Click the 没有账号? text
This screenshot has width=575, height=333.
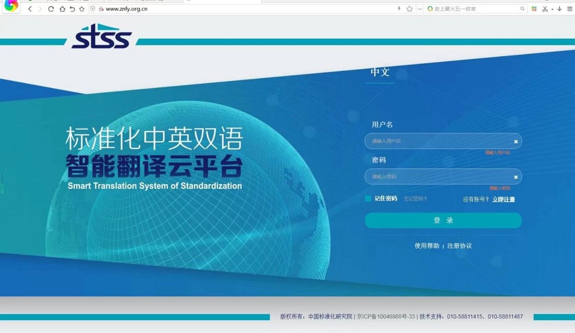pos(476,199)
